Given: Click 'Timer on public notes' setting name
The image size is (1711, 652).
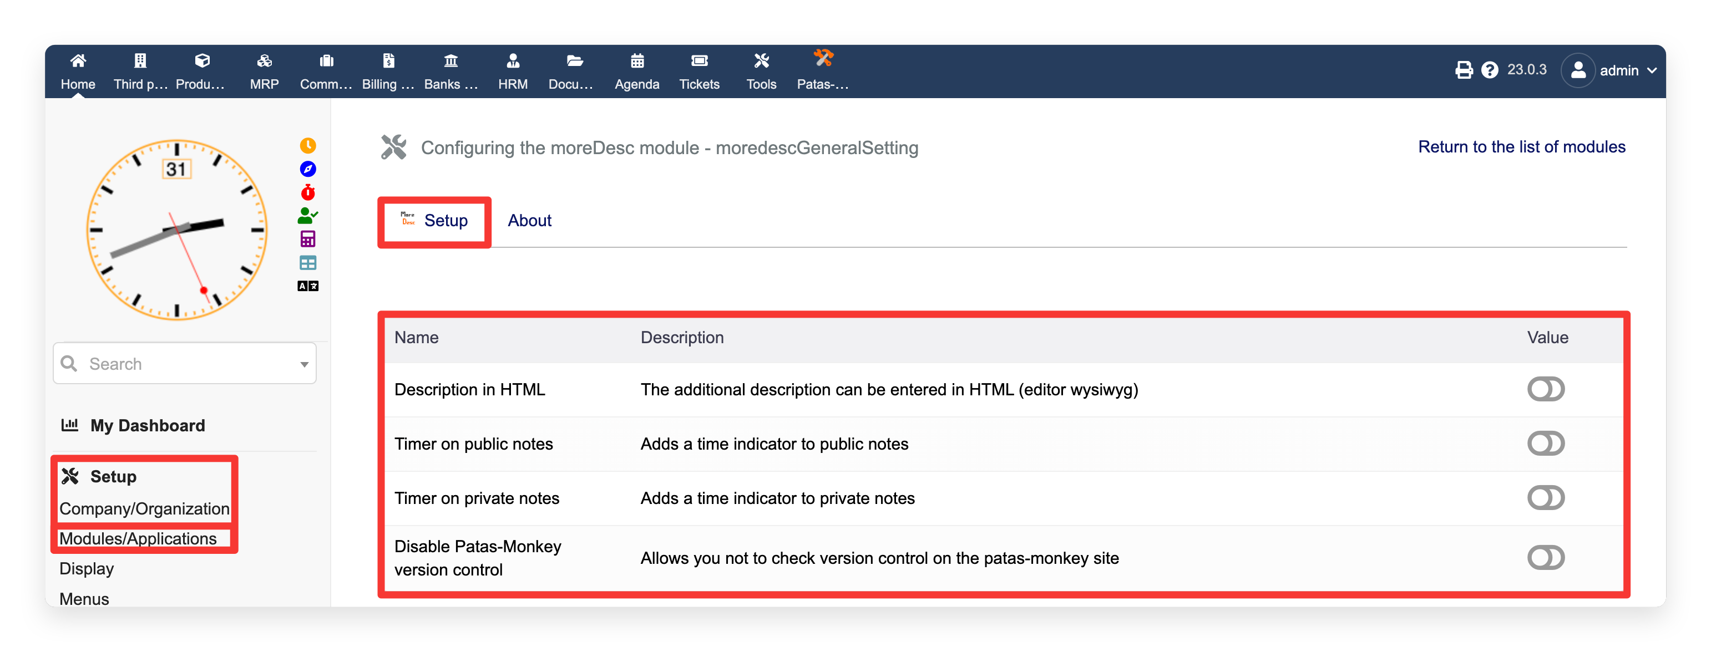Looking at the screenshot, I should (474, 444).
